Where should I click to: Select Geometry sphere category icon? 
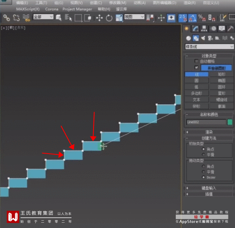[188, 38]
